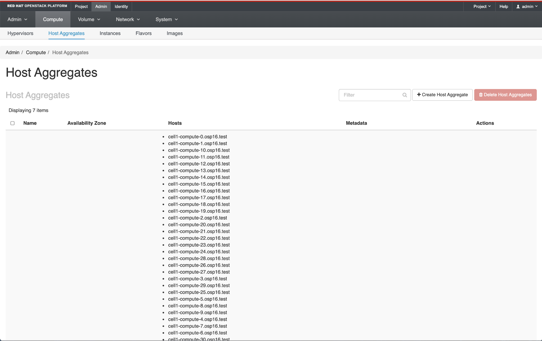Click Create Host Aggregate button
Screen dimensions: 542x341
(442, 95)
